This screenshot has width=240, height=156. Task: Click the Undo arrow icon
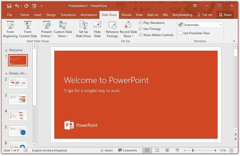(x=17, y=6)
